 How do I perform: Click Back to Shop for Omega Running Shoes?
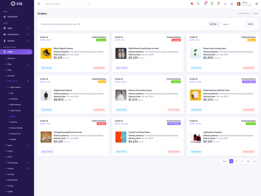tap(47, 152)
